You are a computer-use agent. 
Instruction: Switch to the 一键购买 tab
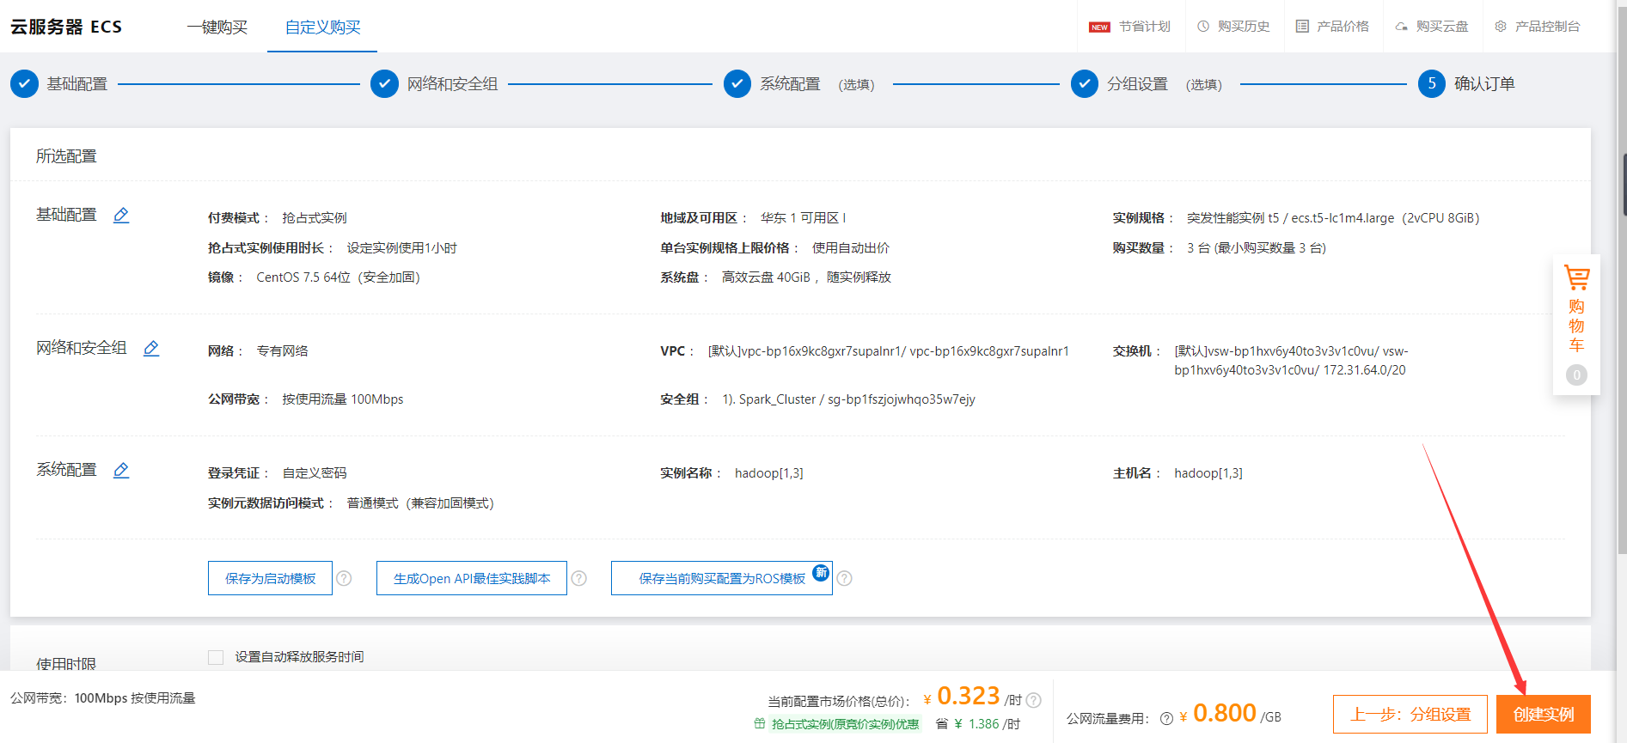217,27
